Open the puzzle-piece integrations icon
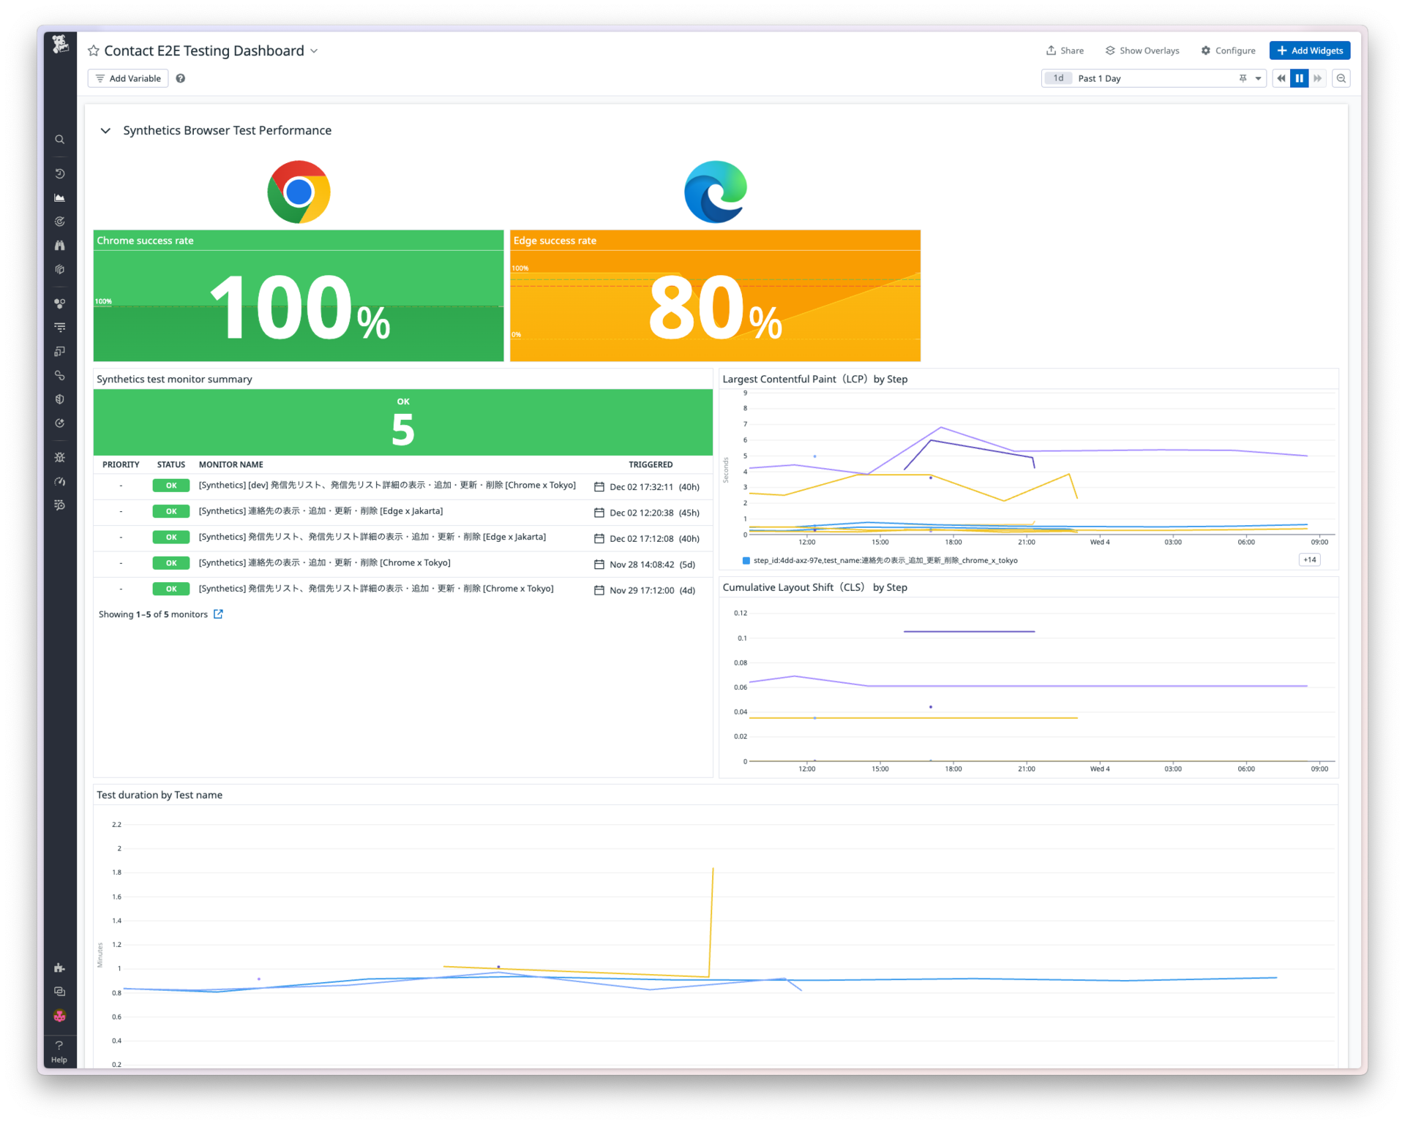 (60, 968)
